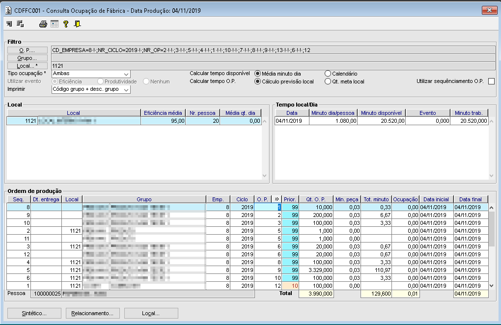Click the Ocupação column header
This screenshot has width=501, height=325.
point(405,199)
